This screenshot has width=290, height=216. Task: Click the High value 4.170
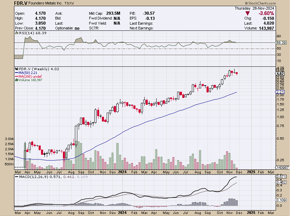40,18
